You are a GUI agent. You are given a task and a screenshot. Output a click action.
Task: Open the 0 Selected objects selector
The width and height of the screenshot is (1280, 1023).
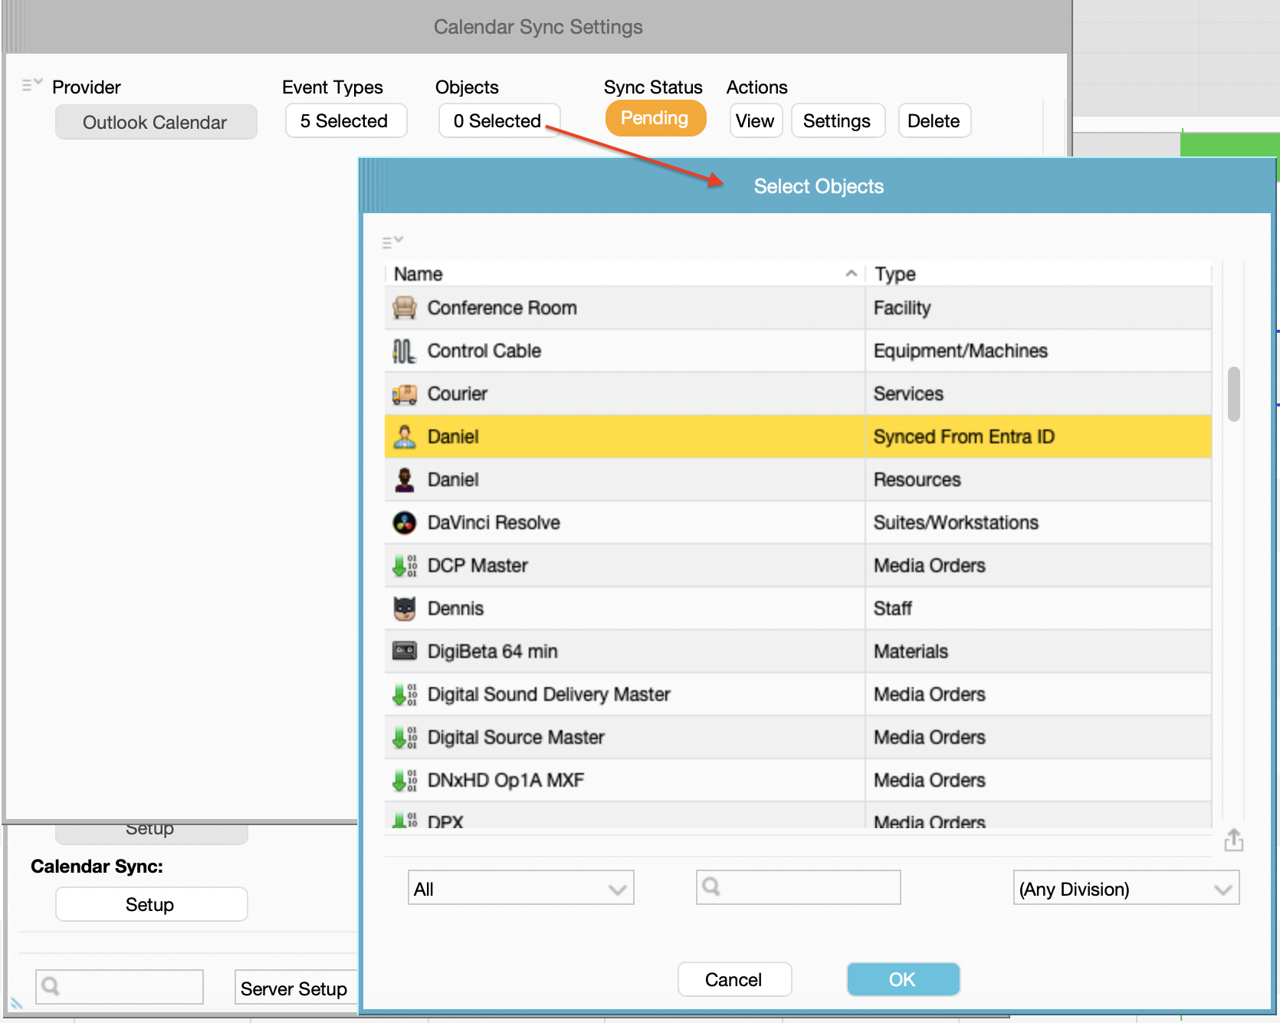click(x=499, y=120)
